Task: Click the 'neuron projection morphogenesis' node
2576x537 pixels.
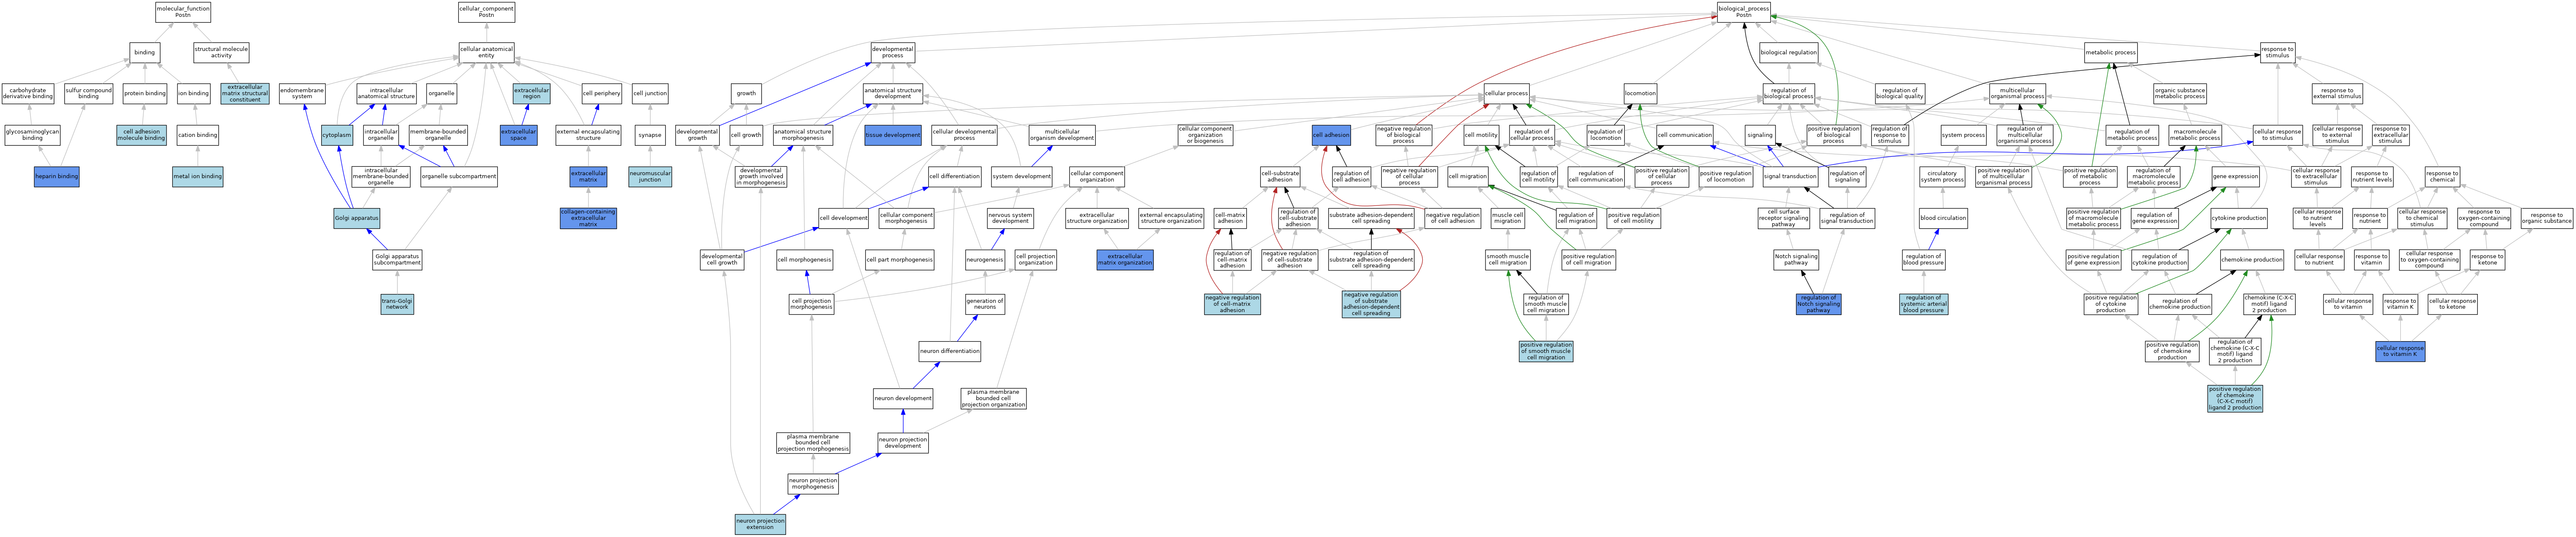Action: pos(813,483)
